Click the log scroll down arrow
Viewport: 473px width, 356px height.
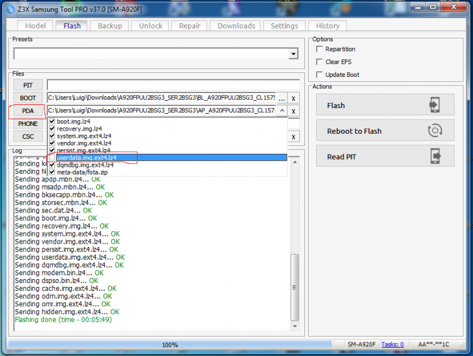295,326
